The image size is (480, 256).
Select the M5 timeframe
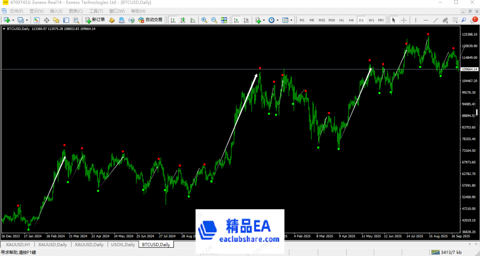point(312,20)
